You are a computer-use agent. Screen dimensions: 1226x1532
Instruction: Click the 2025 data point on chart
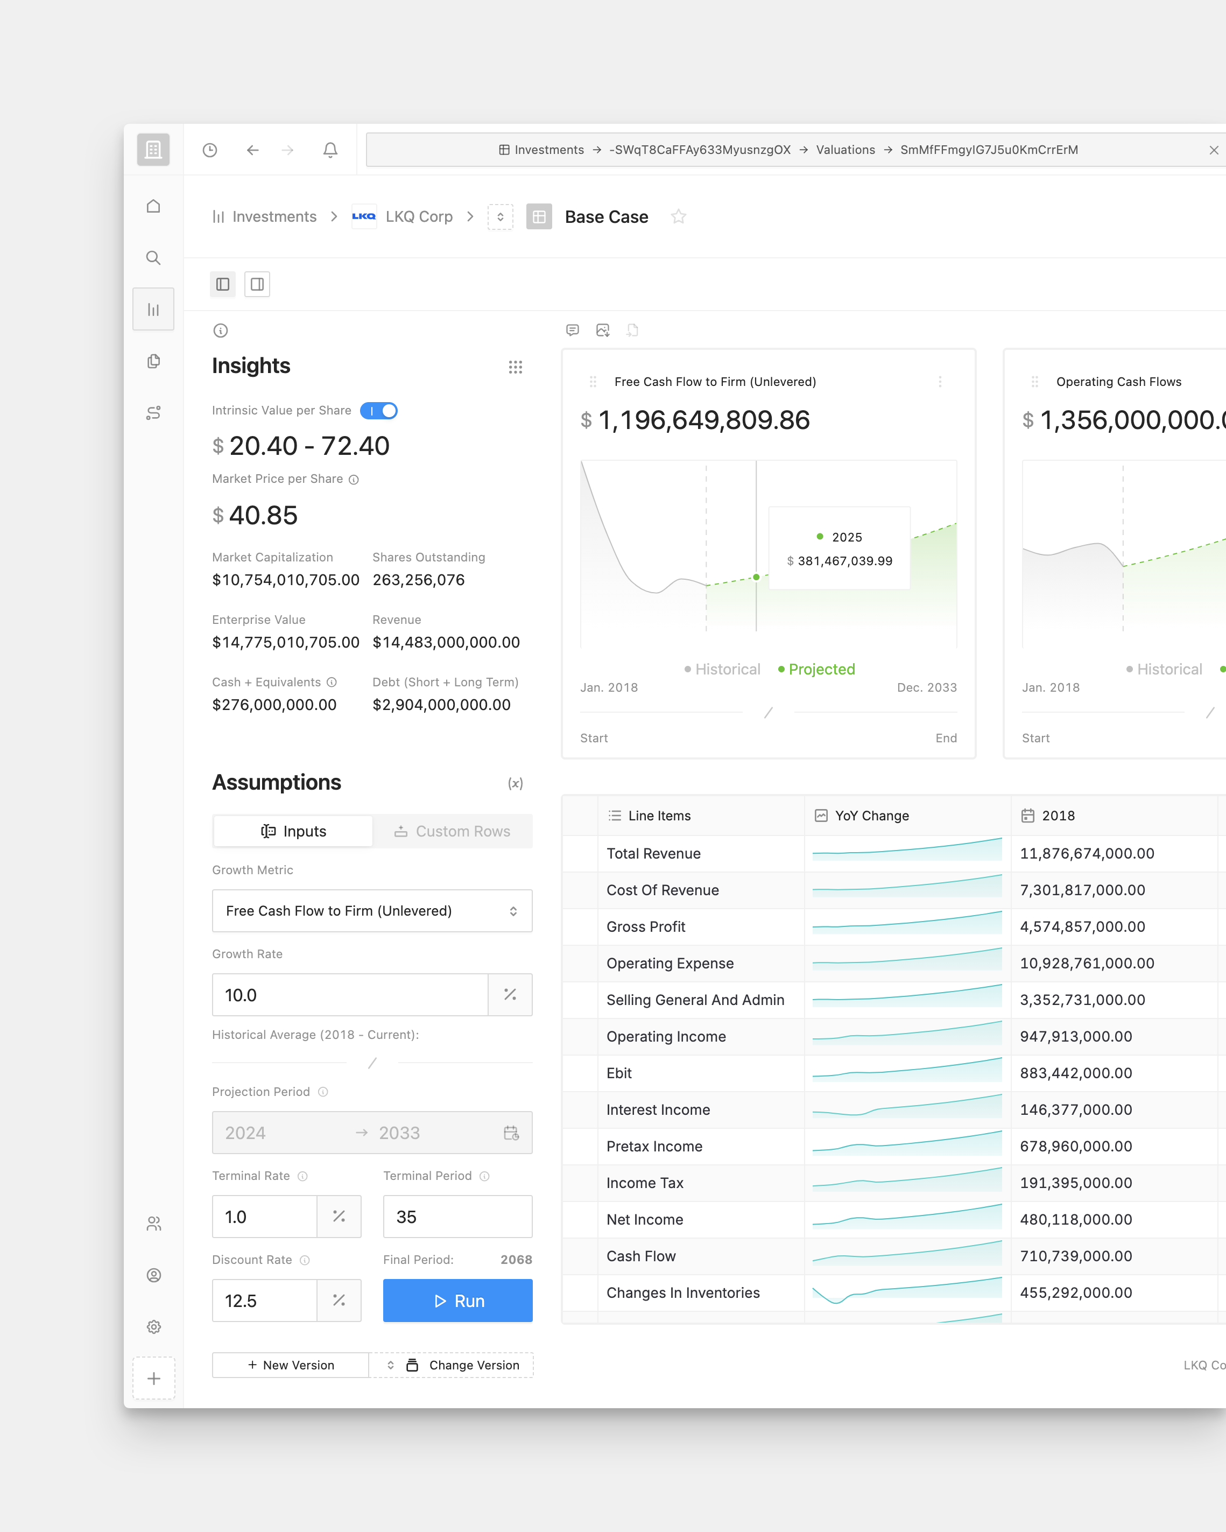(x=757, y=577)
